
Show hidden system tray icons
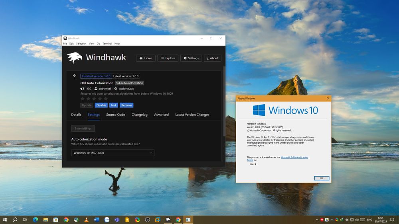[x=317, y=220]
